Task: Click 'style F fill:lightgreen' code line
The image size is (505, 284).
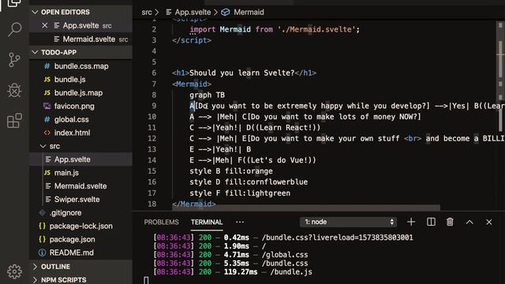Action: (x=240, y=192)
